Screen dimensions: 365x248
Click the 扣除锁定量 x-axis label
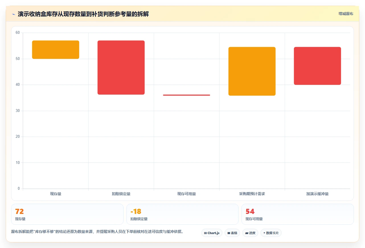pyautogui.click(x=121, y=194)
